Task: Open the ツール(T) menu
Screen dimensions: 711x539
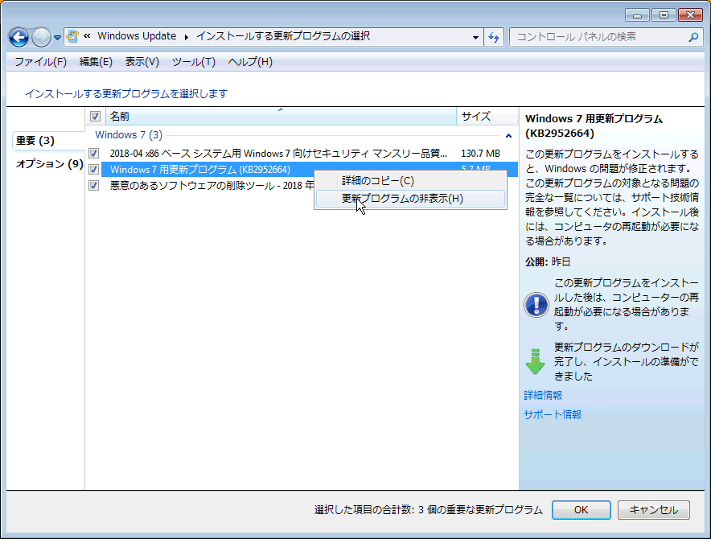Action: tap(194, 62)
